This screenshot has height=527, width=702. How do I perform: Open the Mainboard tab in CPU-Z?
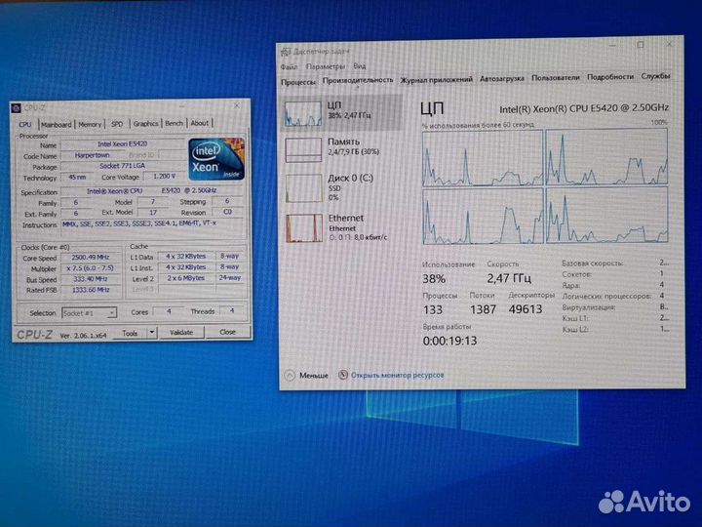(x=57, y=124)
